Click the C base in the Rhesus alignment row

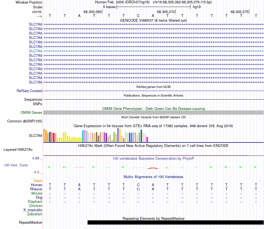point(138,189)
